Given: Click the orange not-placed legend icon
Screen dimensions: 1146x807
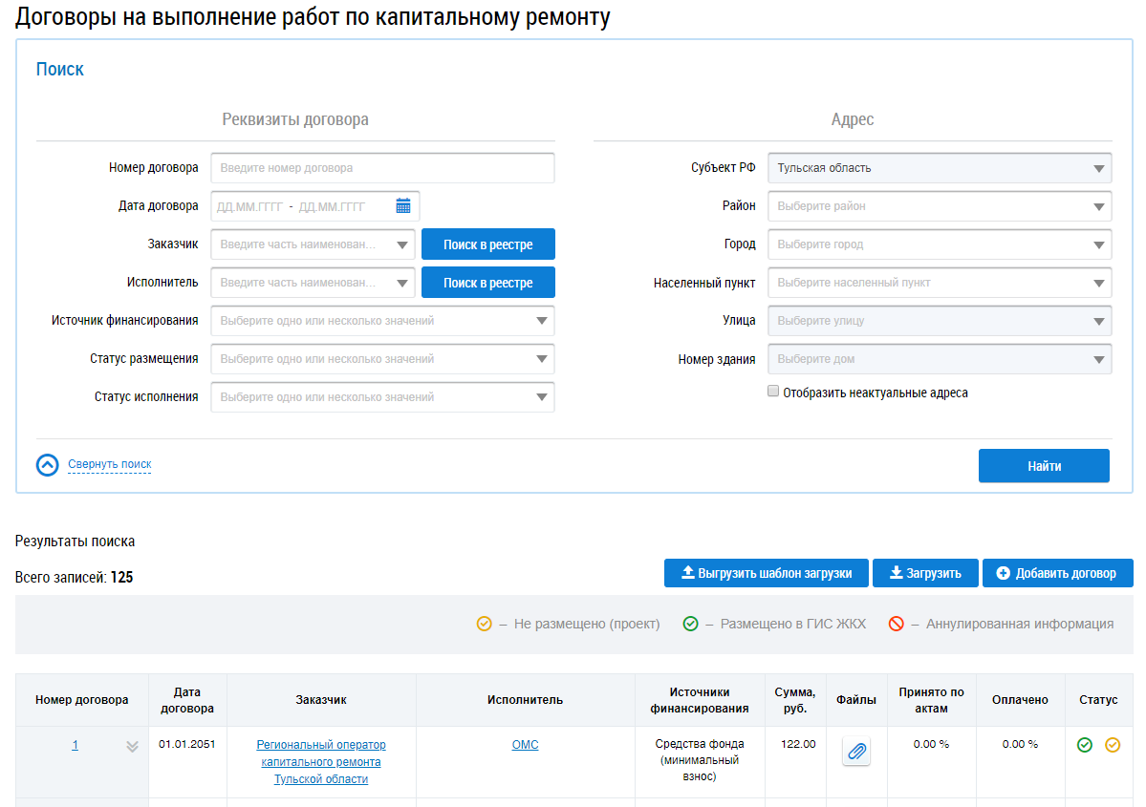Looking at the screenshot, I should point(484,624).
